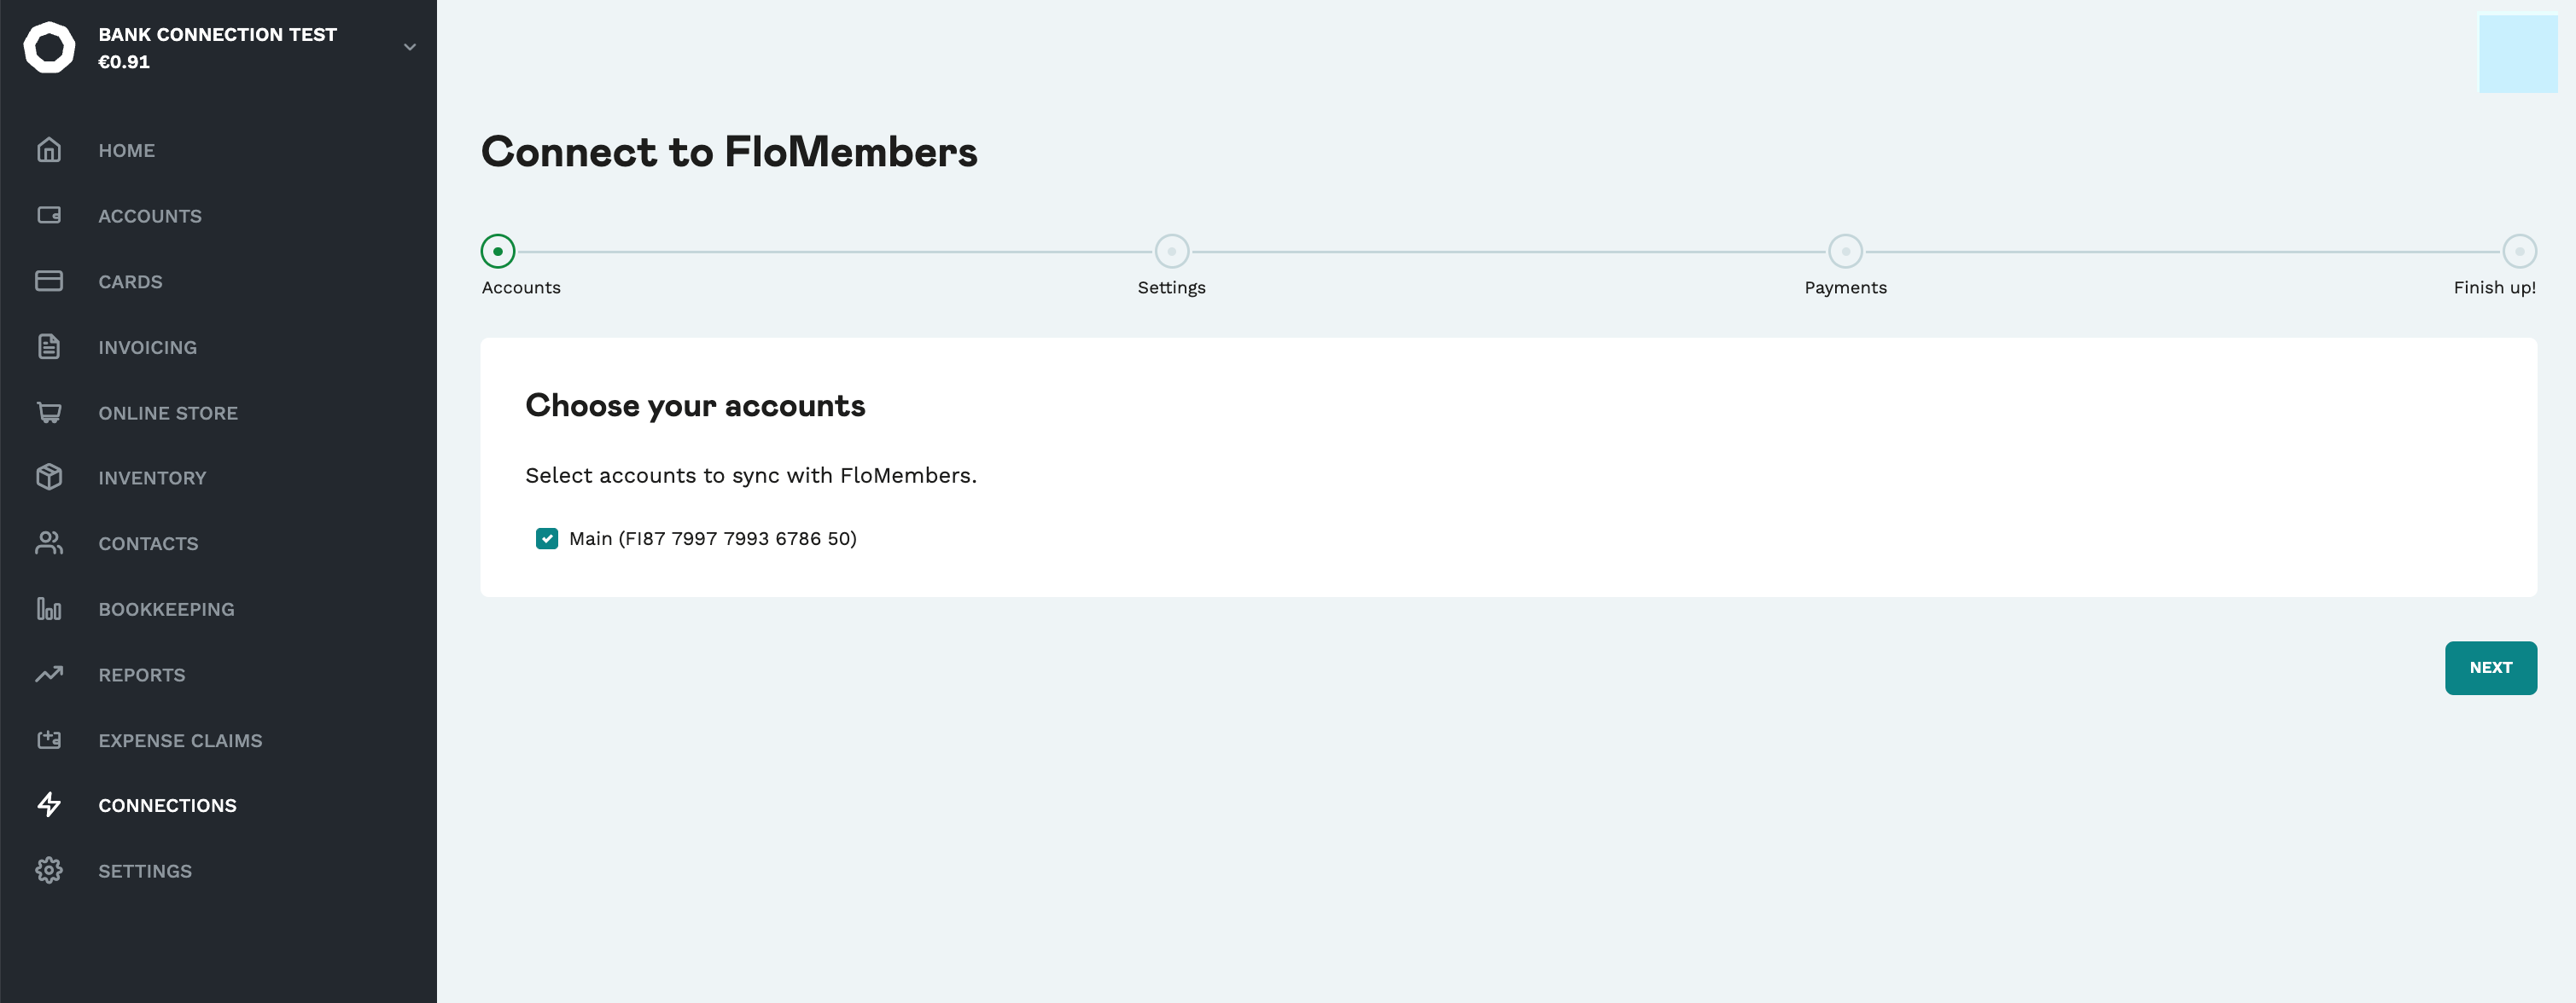Click the Select accounts to sync text
Image resolution: width=2576 pixels, height=1003 pixels.
(x=751, y=476)
